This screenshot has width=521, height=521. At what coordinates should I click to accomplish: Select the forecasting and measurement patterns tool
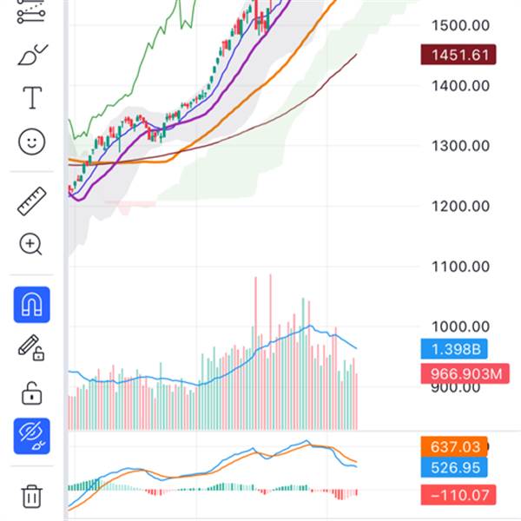pos(31,12)
